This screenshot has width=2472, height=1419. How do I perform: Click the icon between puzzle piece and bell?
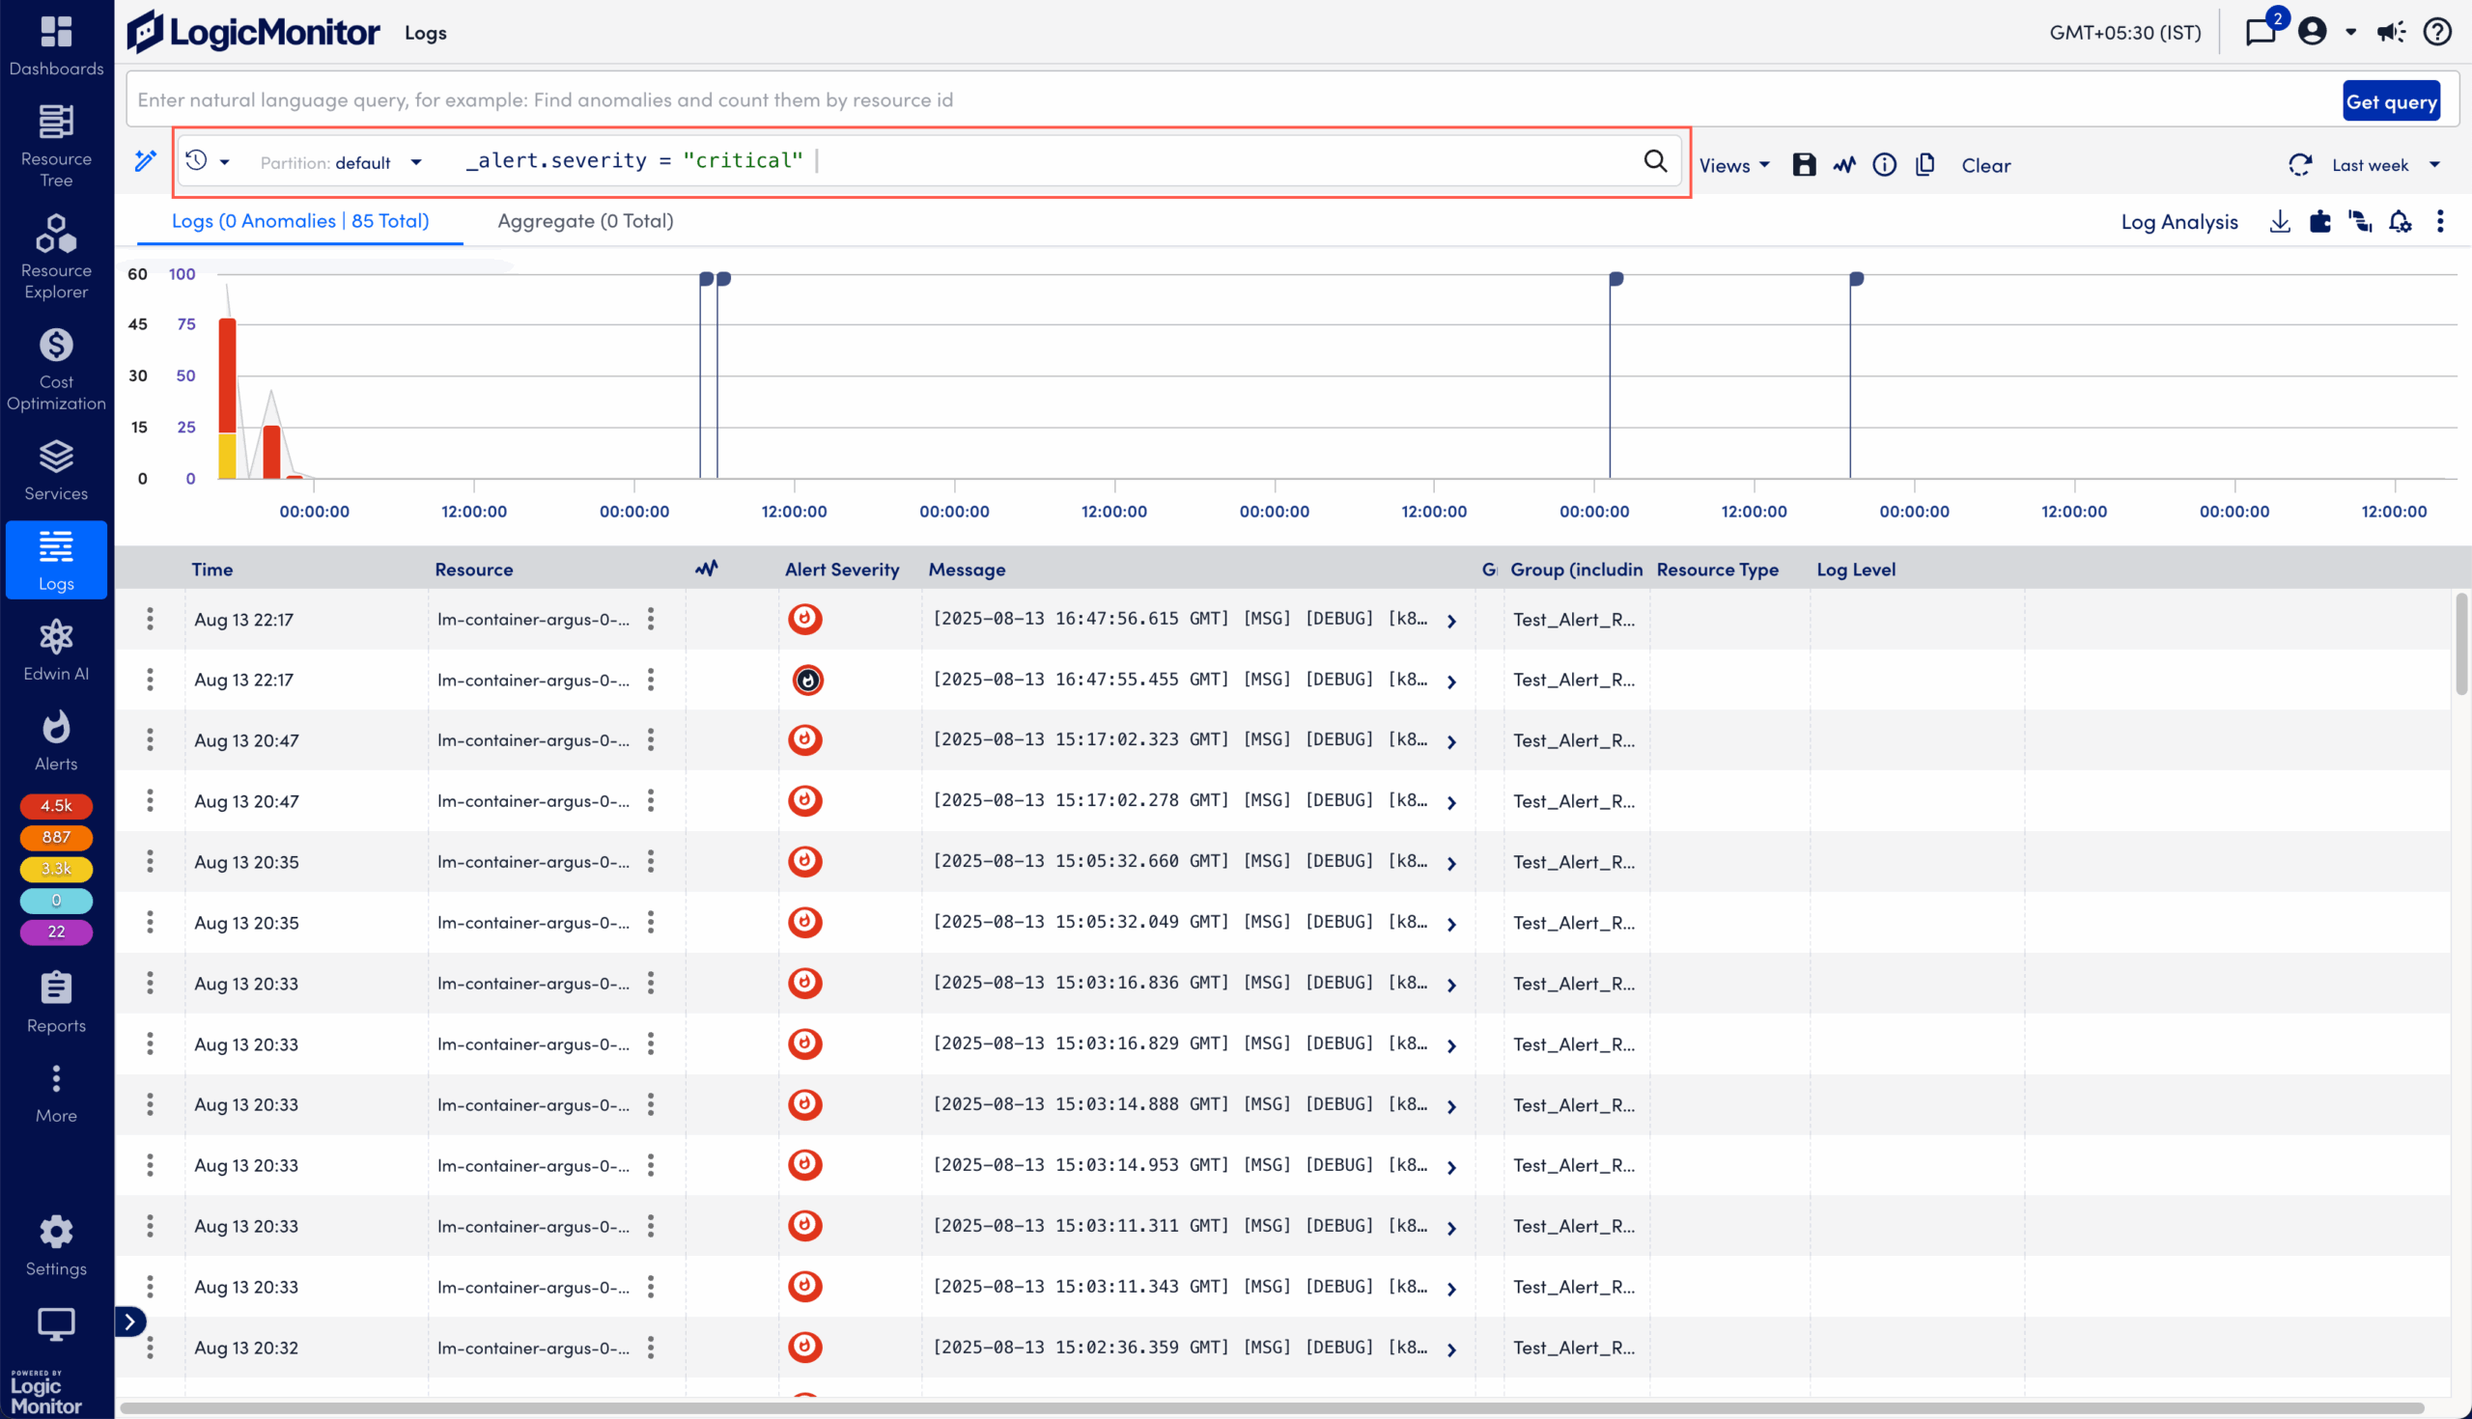2360,221
